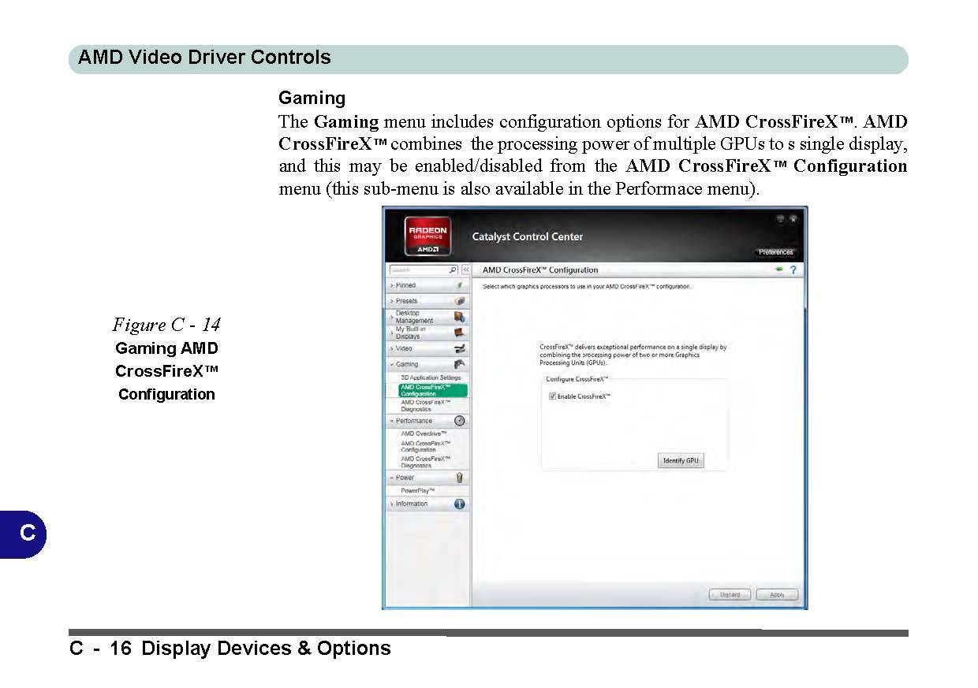
Task: Click the Identify GPU button
Action: pos(680,460)
